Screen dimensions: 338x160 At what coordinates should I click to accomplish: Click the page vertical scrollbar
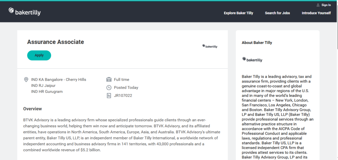coord(336,80)
